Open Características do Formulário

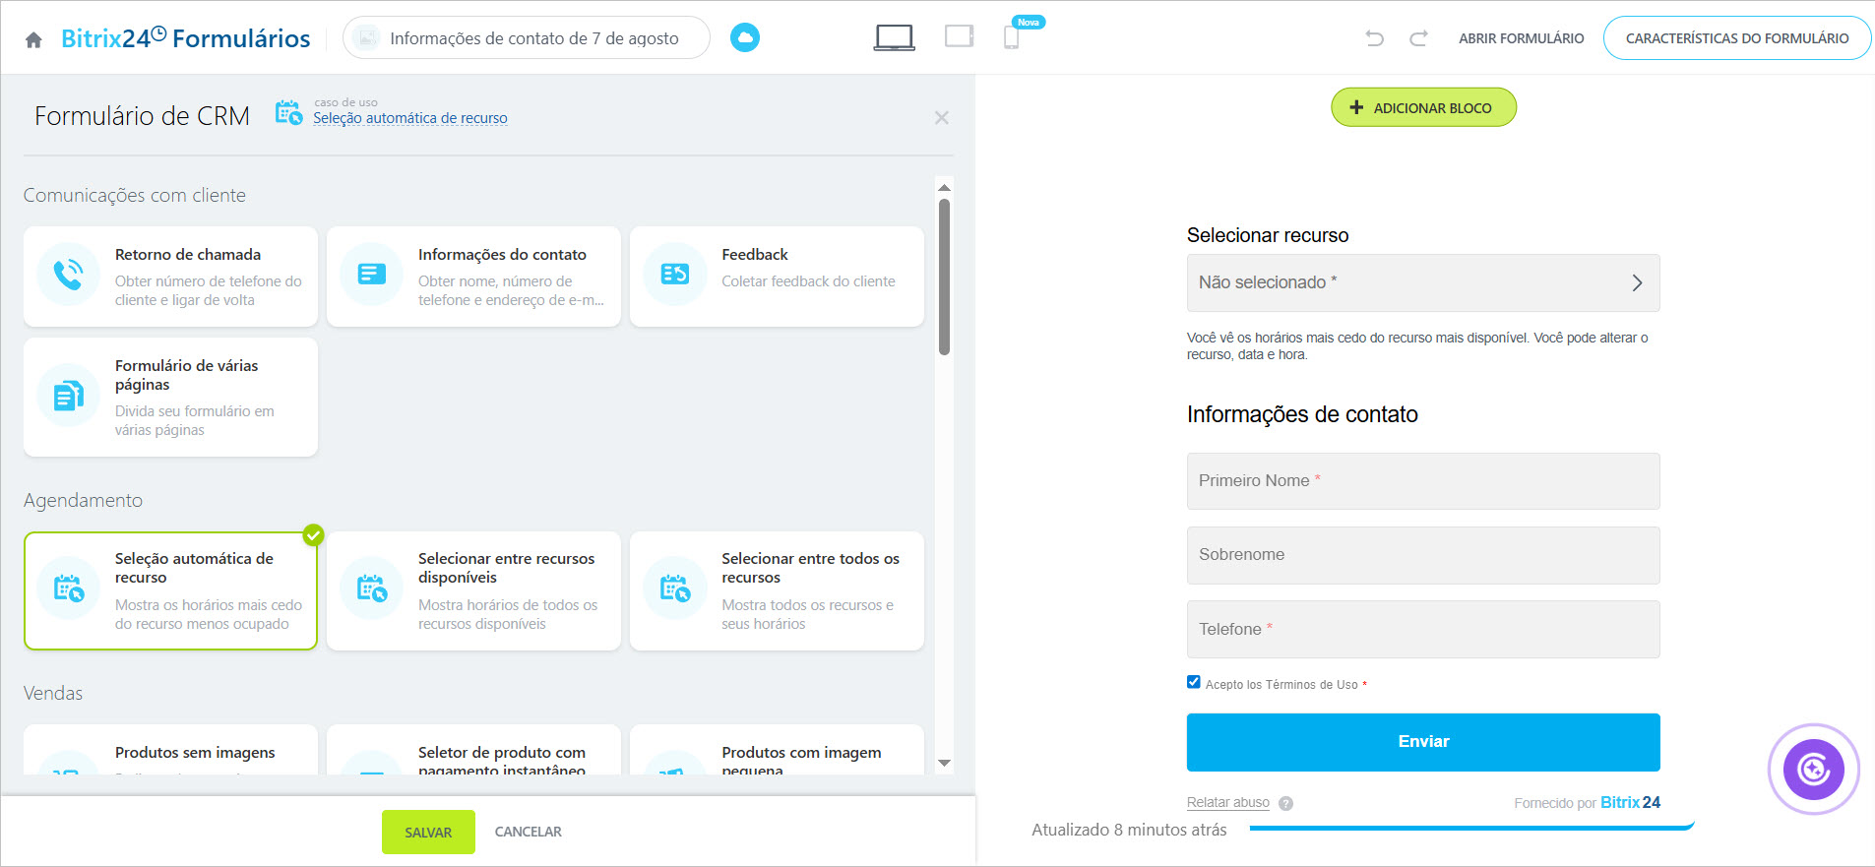coord(1736,38)
